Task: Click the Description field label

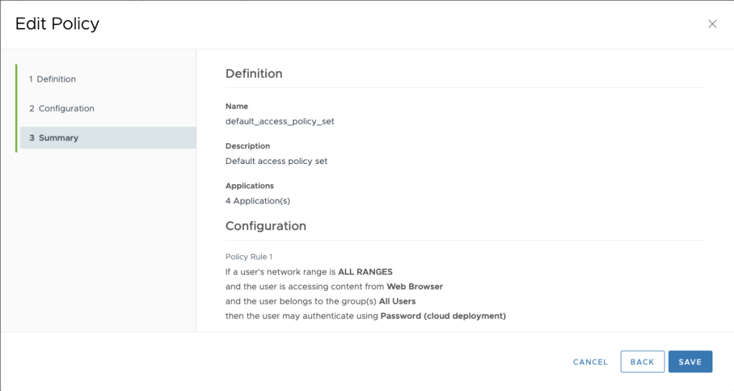Action: point(247,146)
